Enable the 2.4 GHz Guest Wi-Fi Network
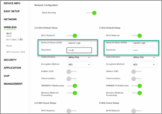Image resolution: width=162 pixels, height=114 pixels. coord(72,111)
